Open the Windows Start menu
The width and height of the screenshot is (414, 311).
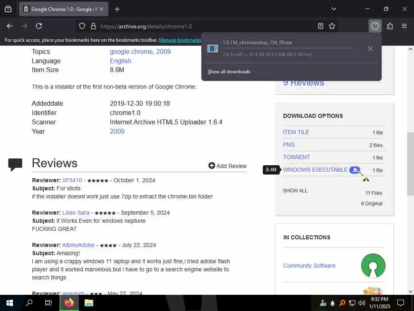coord(10,303)
